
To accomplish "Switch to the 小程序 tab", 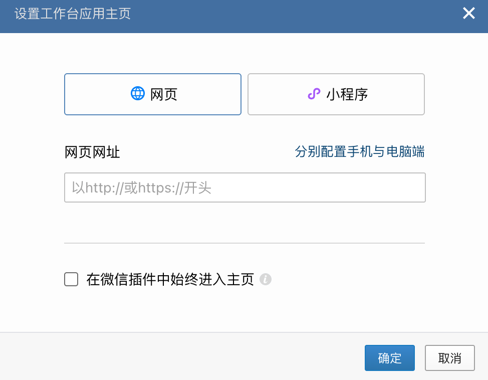I will [336, 94].
